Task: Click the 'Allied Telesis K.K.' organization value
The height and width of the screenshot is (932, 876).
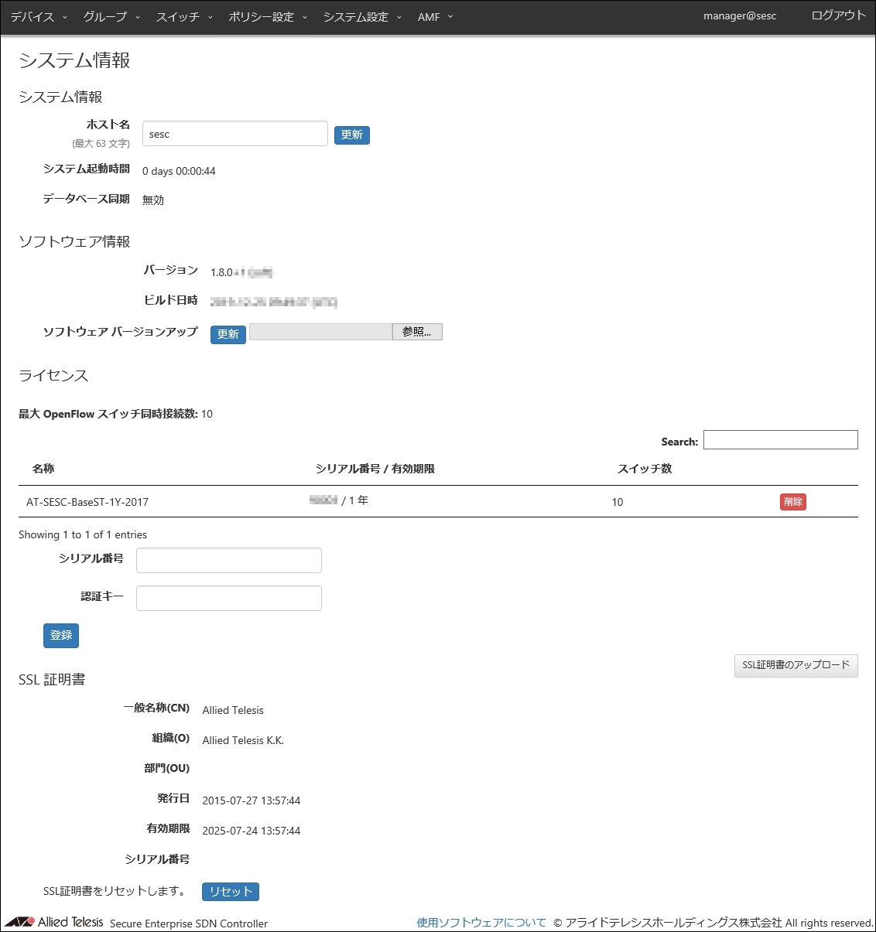Action: tap(243, 740)
